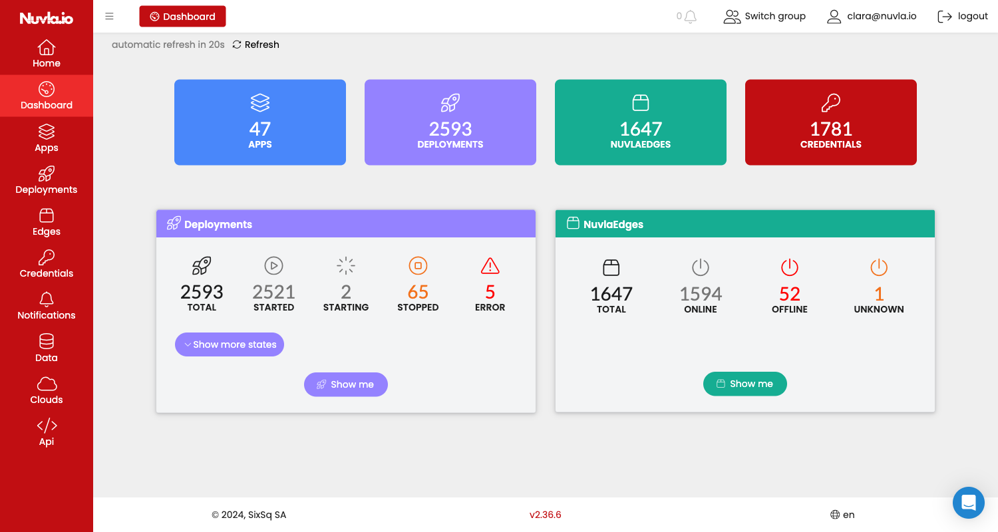The width and height of the screenshot is (998, 532).
Task: Click the orange power icon for Unknown
Action: [x=879, y=267]
